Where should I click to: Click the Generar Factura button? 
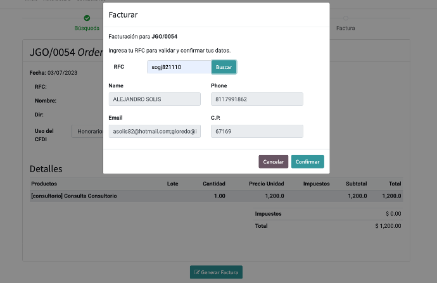click(x=216, y=272)
